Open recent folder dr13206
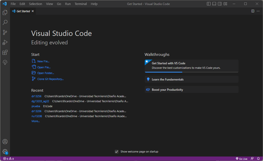This screenshot has width=263, height=161. point(36,111)
